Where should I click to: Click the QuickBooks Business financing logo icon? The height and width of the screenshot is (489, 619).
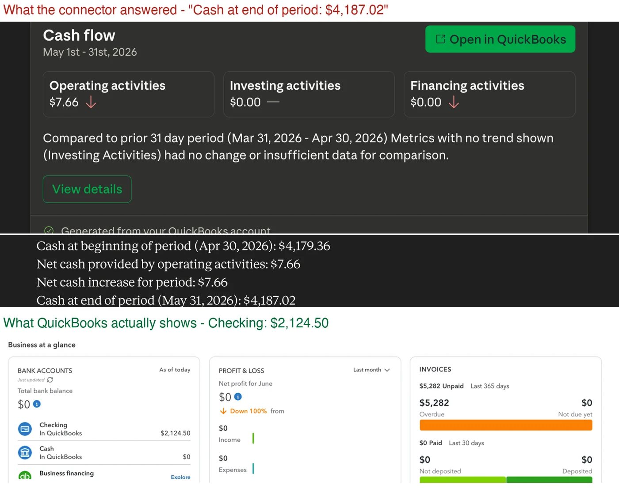coord(25,476)
